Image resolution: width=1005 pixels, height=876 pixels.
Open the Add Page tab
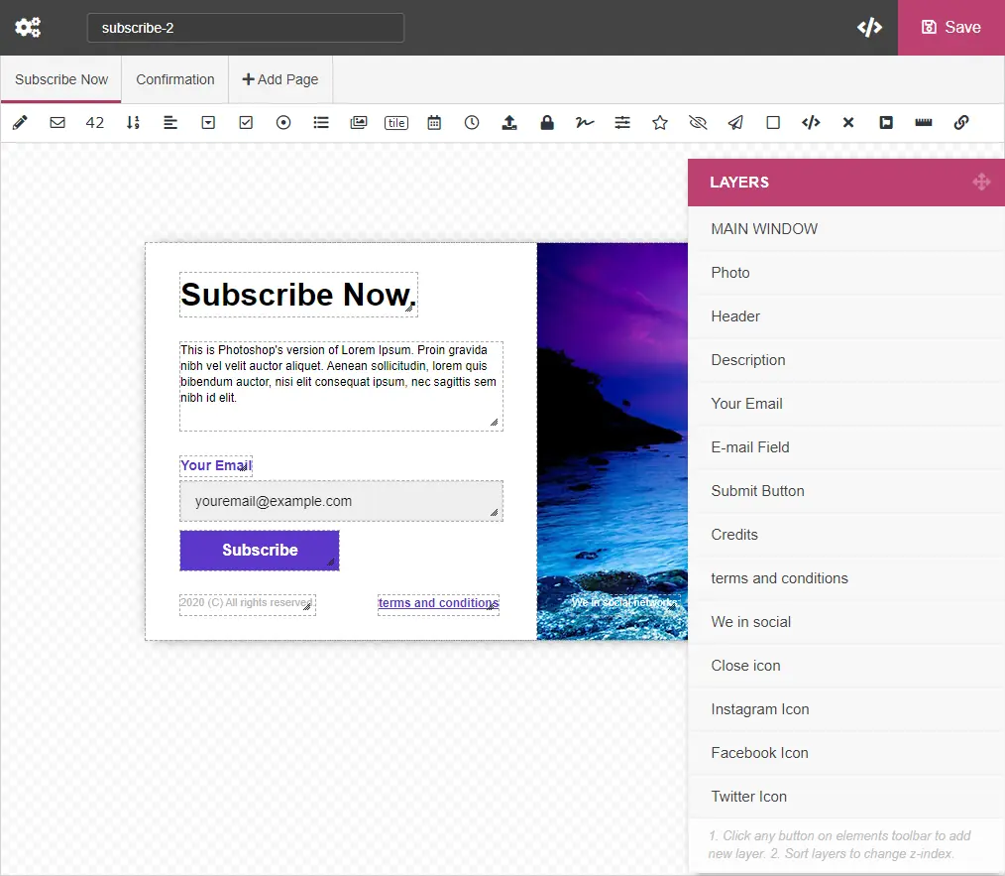pos(280,79)
